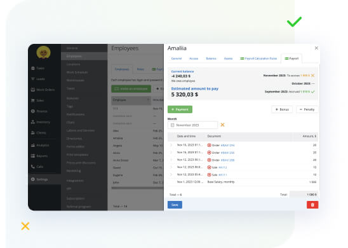
Task: Click the Current balance link
Action: click(x=182, y=71)
